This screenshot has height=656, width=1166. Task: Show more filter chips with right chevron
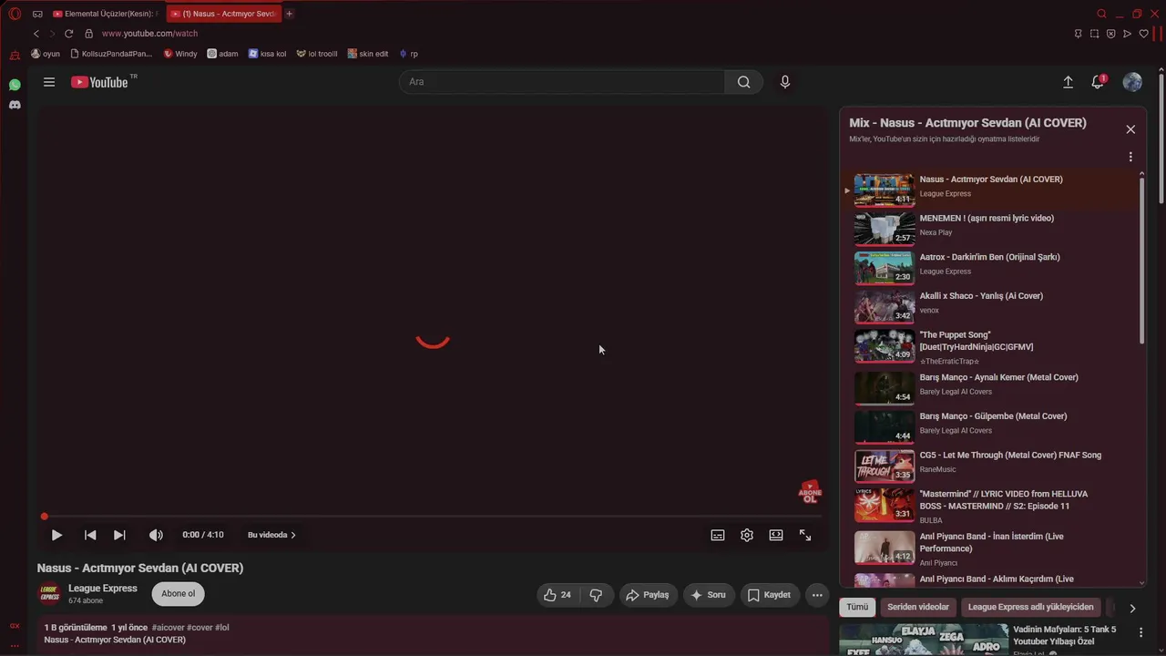[1132, 608]
